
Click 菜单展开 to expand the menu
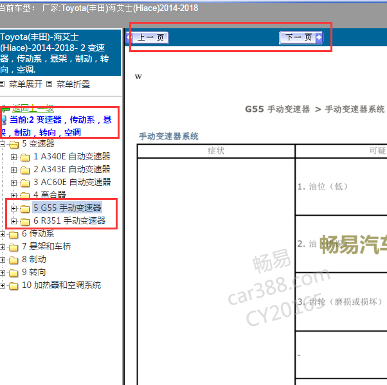tap(26, 84)
